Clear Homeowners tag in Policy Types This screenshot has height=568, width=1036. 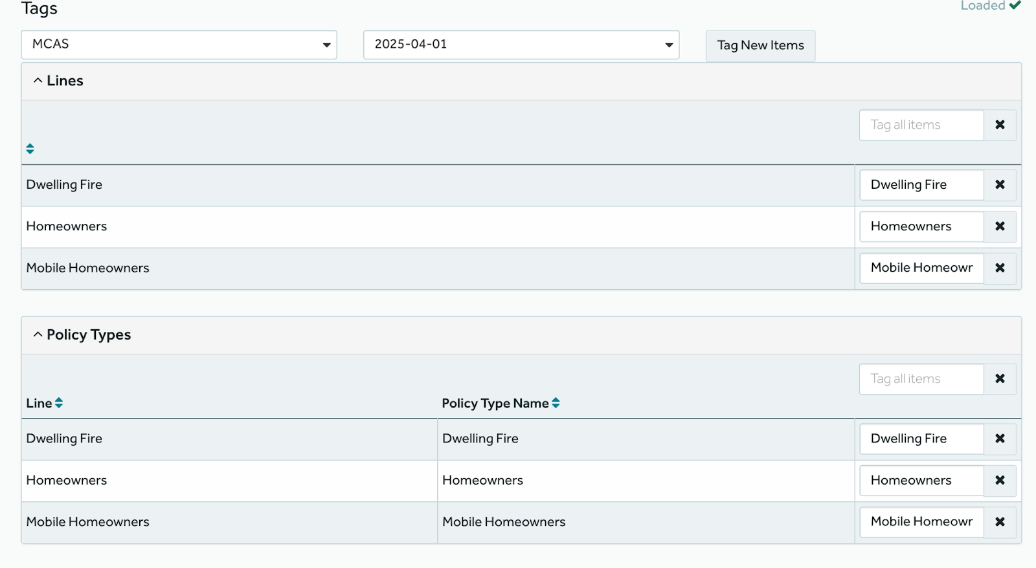point(1000,480)
